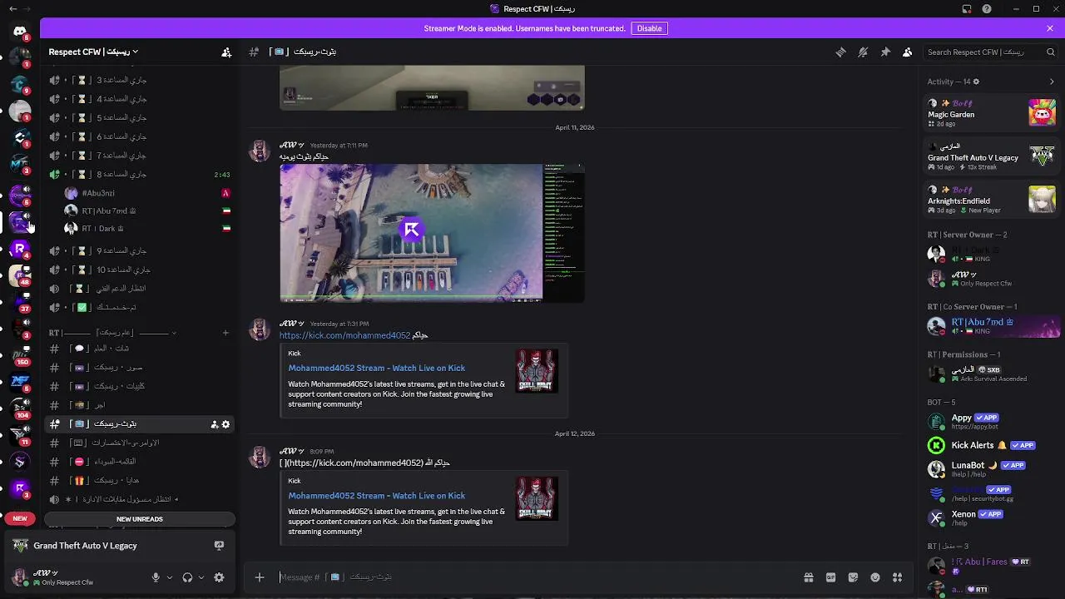The height and width of the screenshot is (599, 1065).
Task: Open headphone output options dropdown arrow
Action: pos(201,577)
